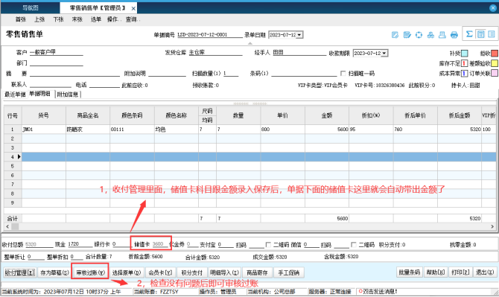
Task: Click the 经手人 input field
Action: click(x=299, y=52)
